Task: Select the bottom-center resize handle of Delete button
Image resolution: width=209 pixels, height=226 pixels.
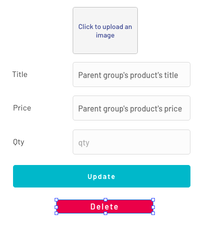Action: [x=105, y=213]
